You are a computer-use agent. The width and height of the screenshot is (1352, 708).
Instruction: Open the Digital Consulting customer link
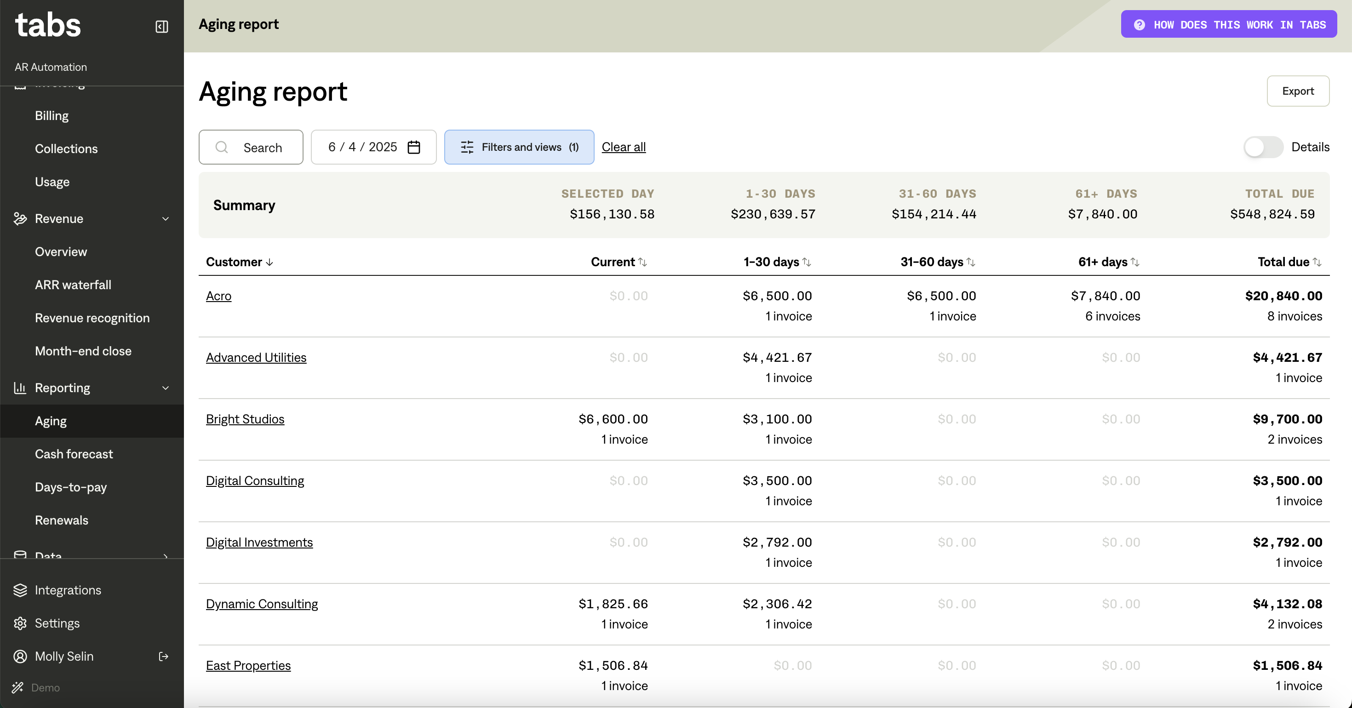255,480
